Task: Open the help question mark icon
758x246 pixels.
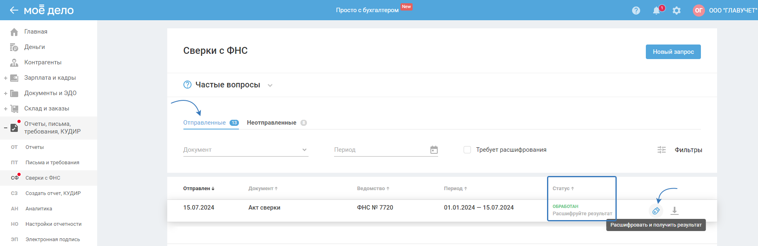Action: pyautogui.click(x=636, y=11)
